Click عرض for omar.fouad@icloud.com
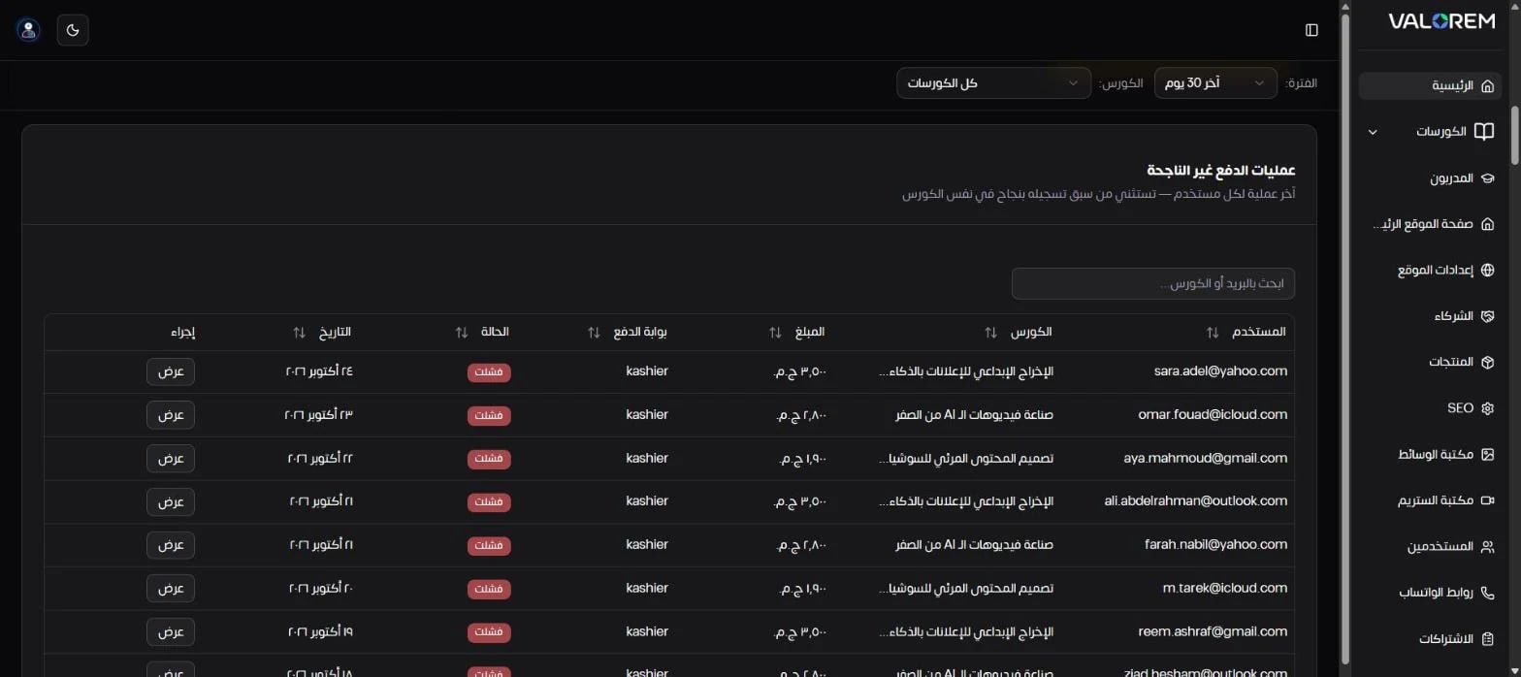The image size is (1521, 677). pyautogui.click(x=171, y=415)
